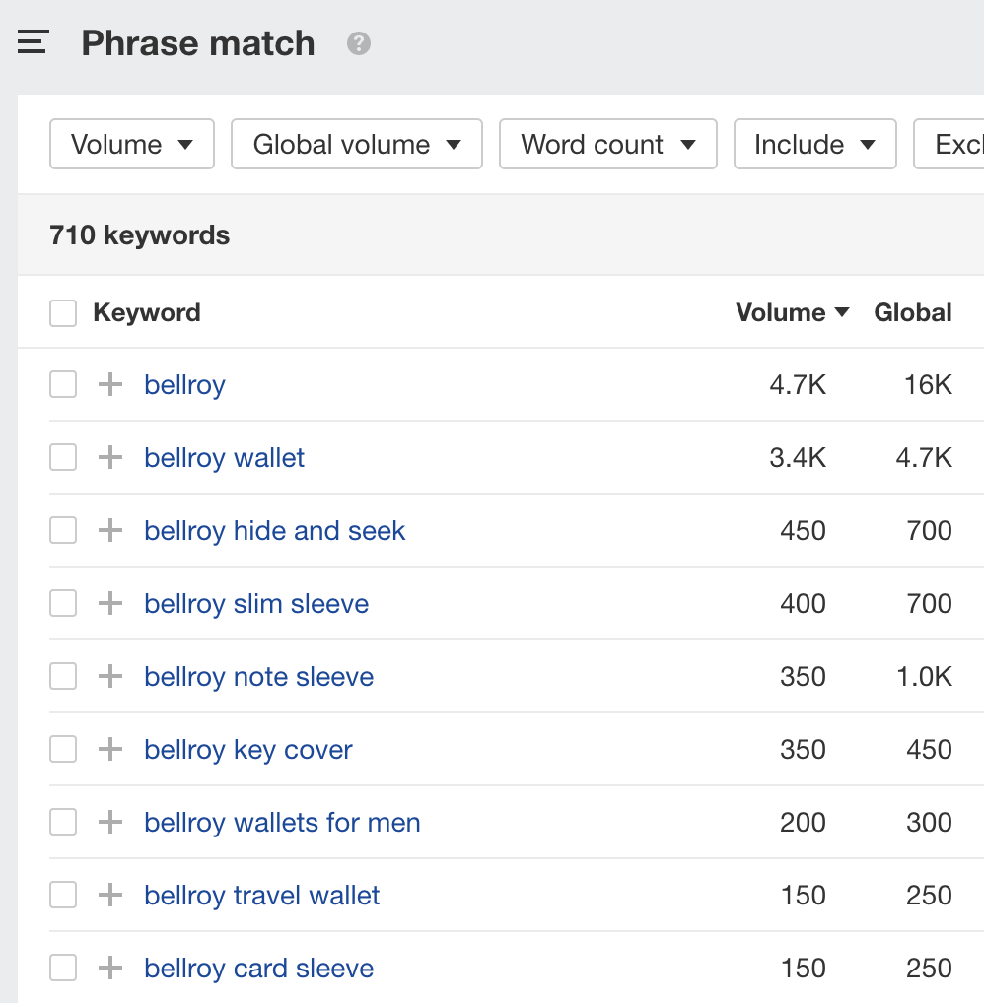Image resolution: width=984 pixels, height=1003 pixels.
Task: Add bellroy travel wallet via plus icon
Action: [110, 895]
